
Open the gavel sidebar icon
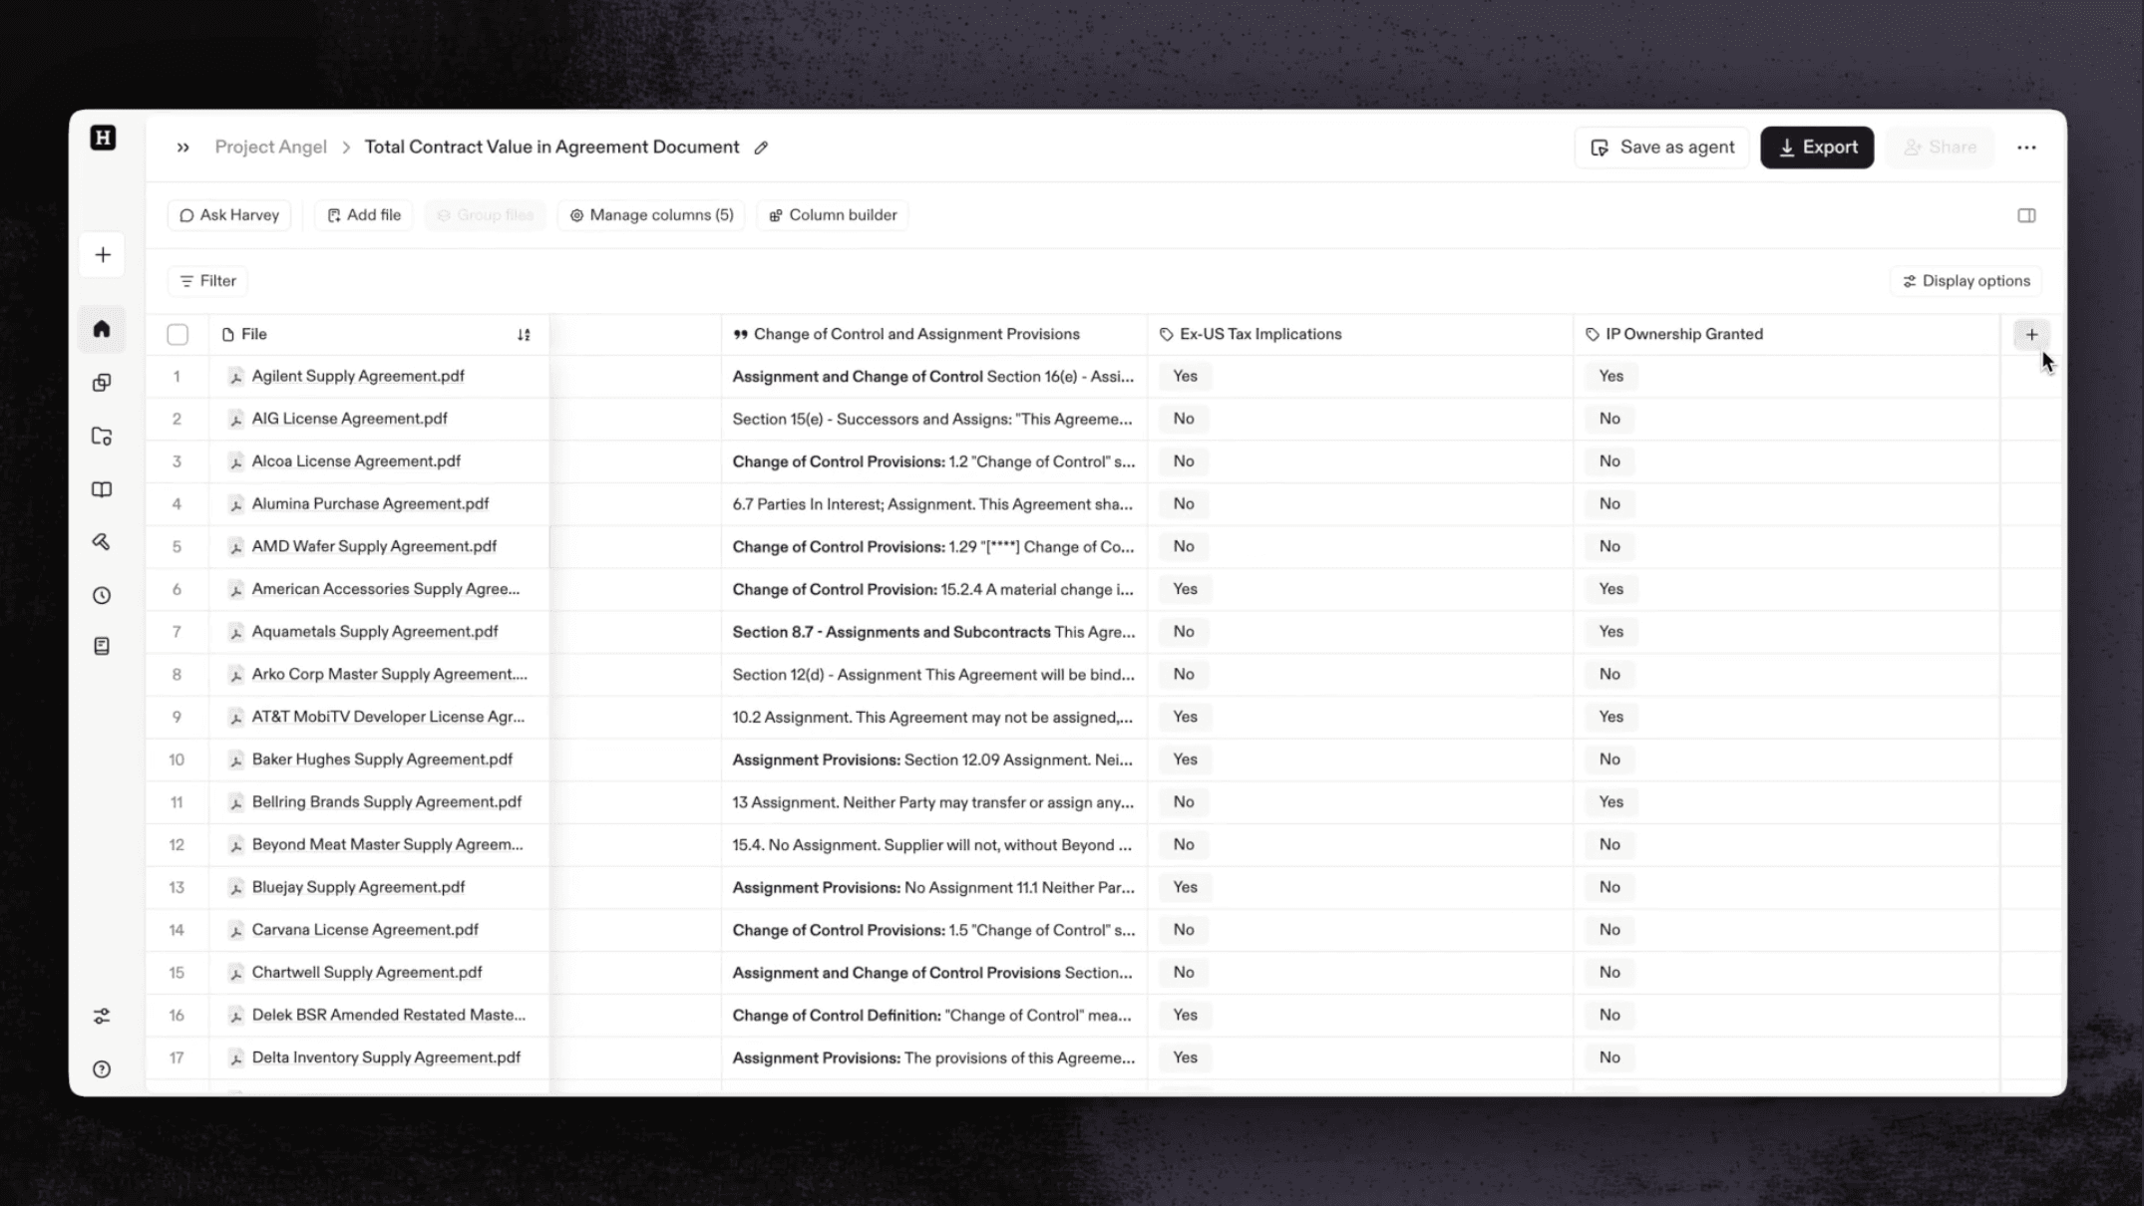click(102, 542)
